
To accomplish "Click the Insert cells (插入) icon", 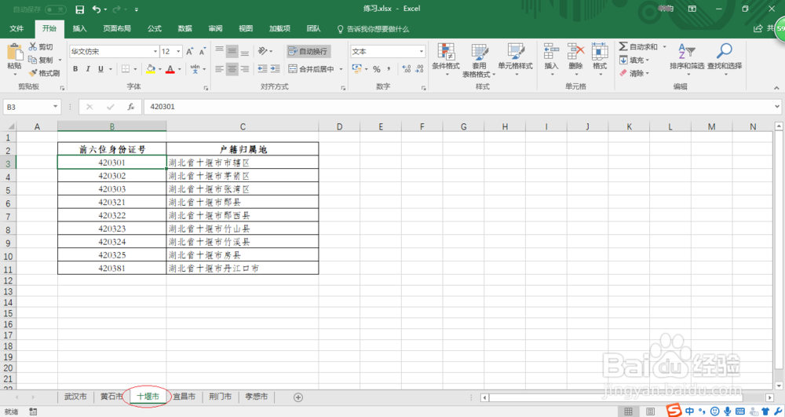I will (551, 52).
